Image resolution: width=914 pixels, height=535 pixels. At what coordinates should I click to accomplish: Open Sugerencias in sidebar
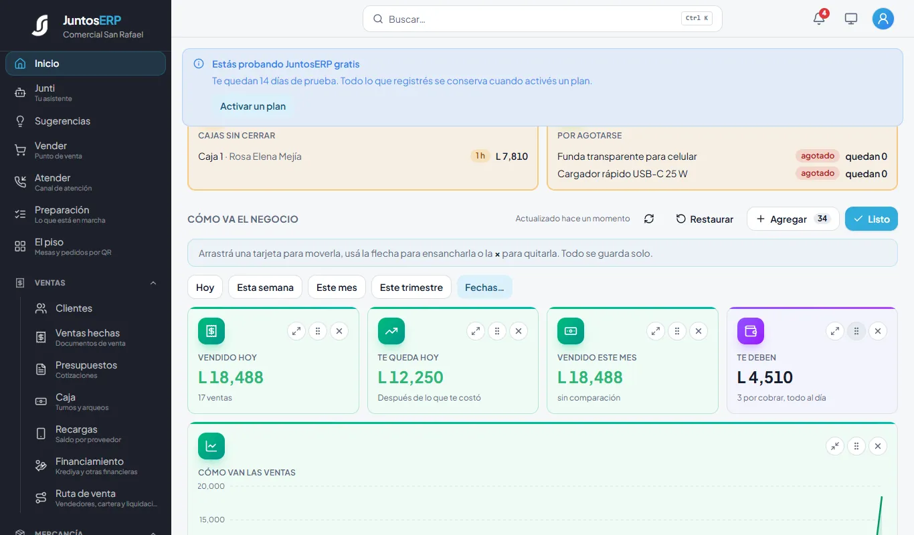tap(86, 121)
